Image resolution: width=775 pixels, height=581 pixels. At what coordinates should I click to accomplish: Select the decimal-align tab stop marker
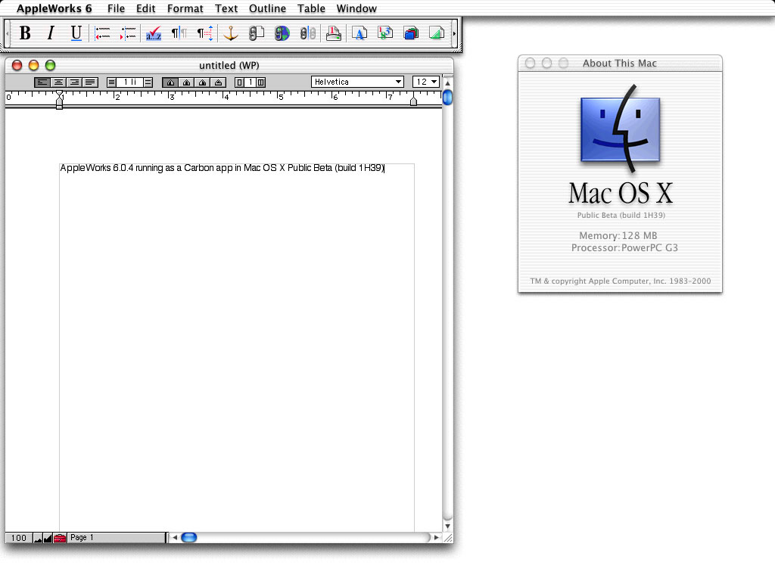218,82
